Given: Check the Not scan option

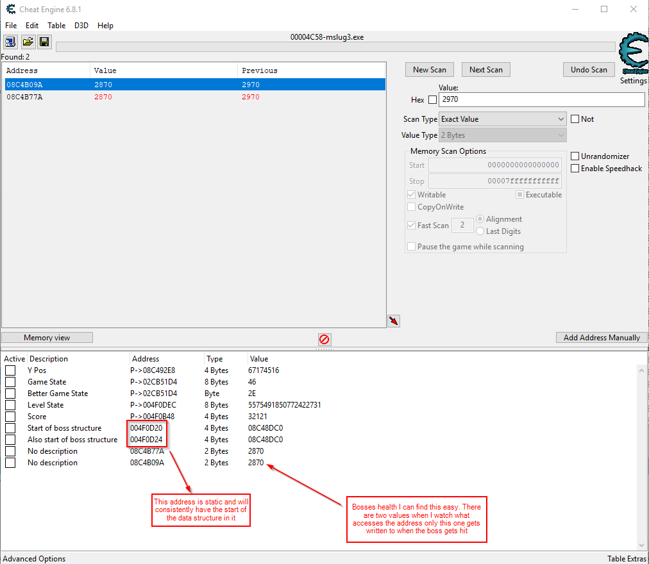Looking at the screenshot, I should pos(575,119).
